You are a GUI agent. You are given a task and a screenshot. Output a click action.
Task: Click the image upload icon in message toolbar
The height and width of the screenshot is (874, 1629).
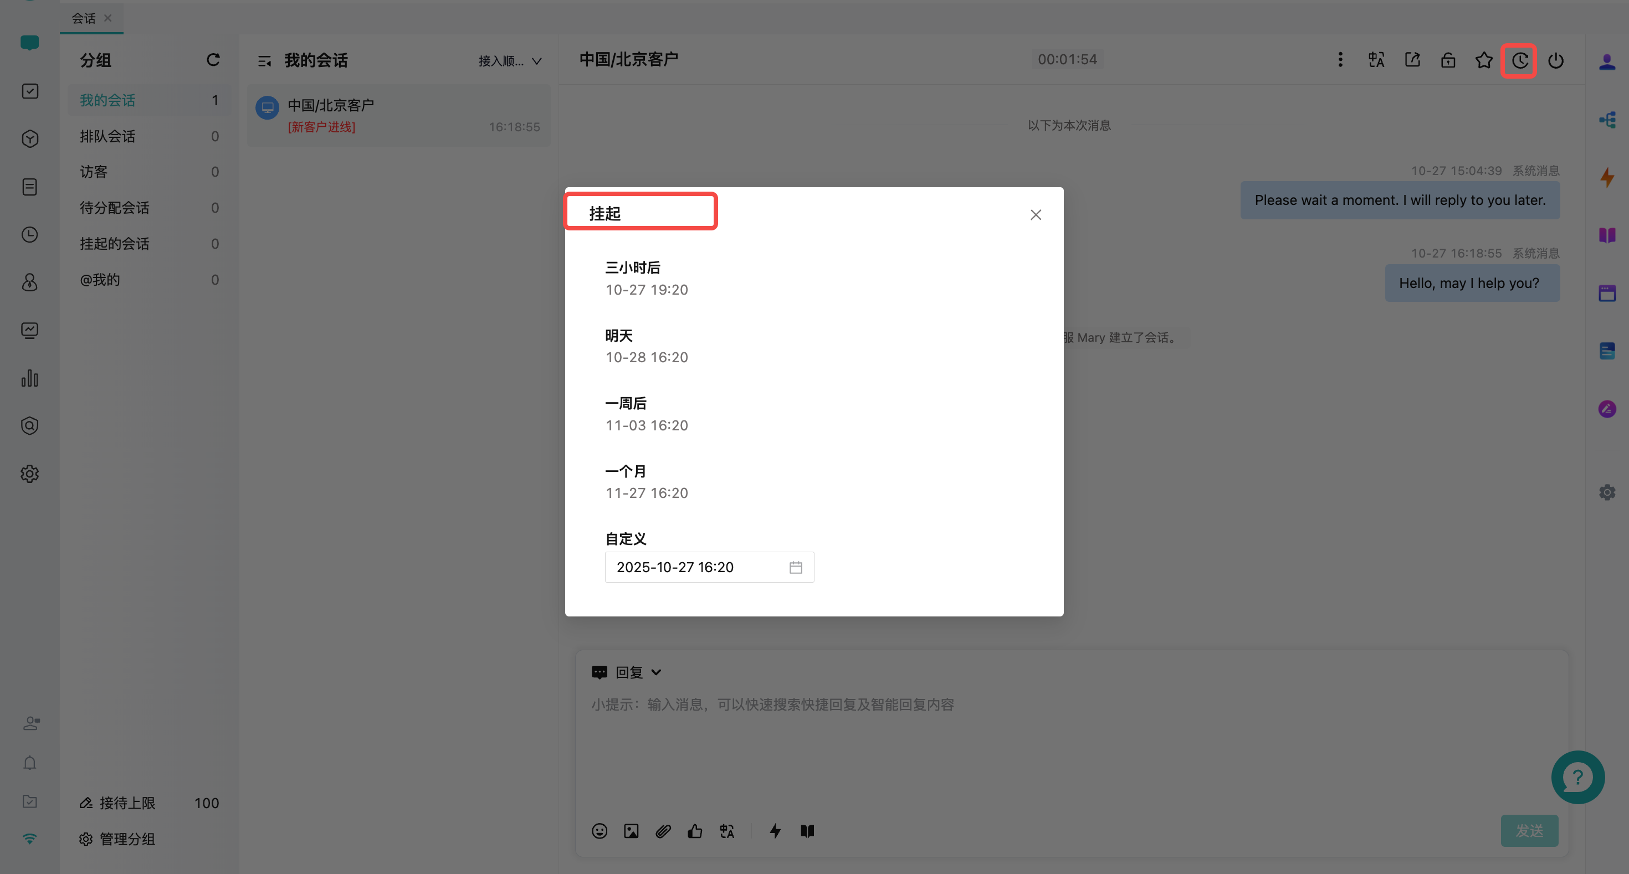[631, 830]
